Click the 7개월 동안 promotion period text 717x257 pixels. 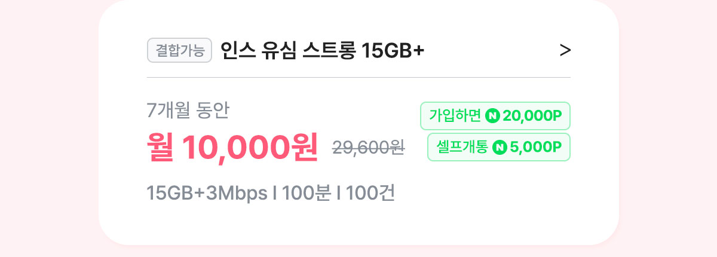click(x=188, y=111)
